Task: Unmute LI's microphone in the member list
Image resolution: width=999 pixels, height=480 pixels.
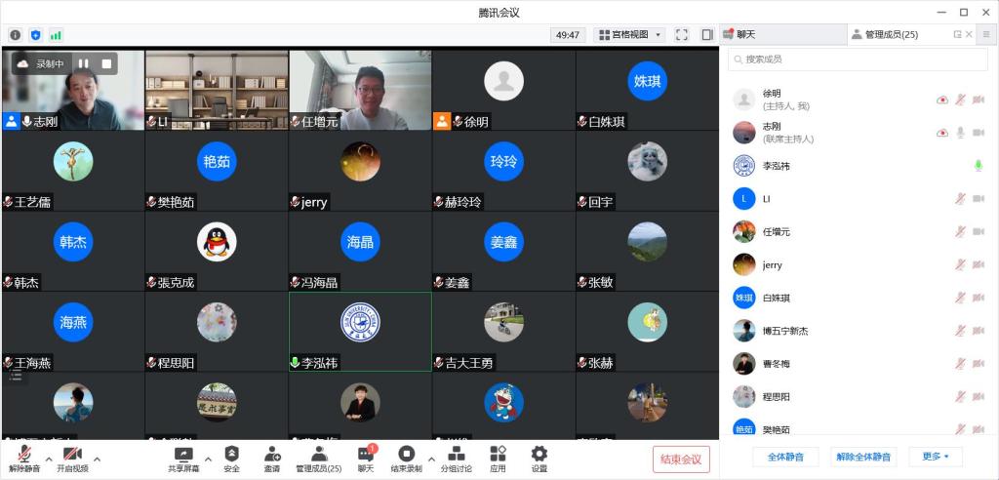Action: click(960, 199)
